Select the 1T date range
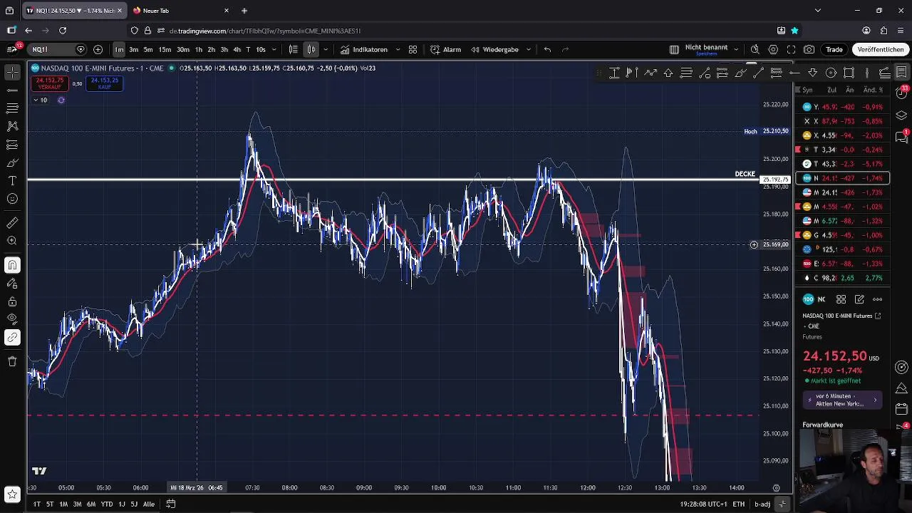Viewport: 912px width, 513px height. pos(36,504)
